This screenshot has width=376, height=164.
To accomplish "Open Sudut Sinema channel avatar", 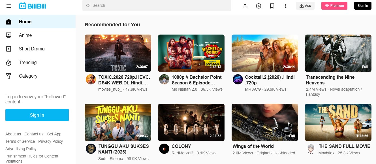I will point(91,149).
